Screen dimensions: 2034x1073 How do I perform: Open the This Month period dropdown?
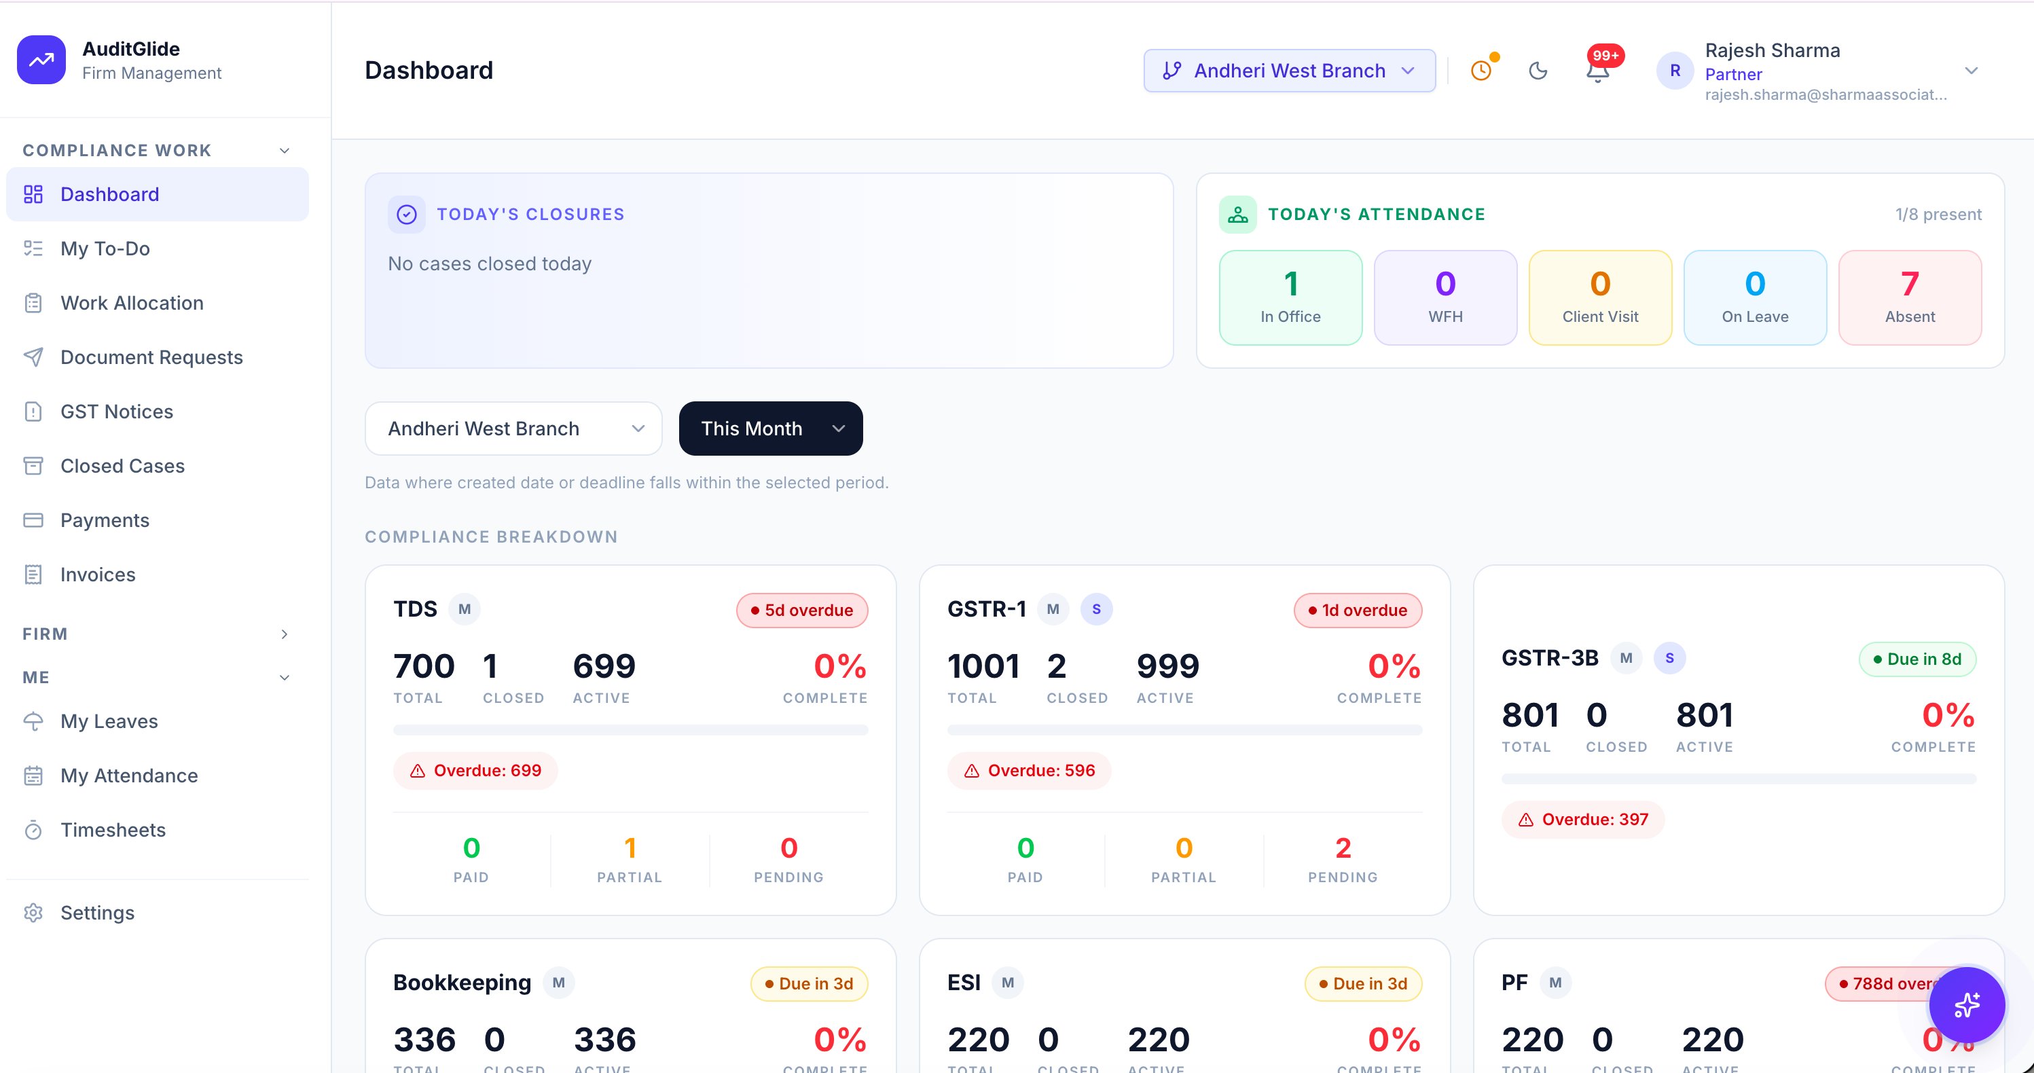(x=771, y=429)
